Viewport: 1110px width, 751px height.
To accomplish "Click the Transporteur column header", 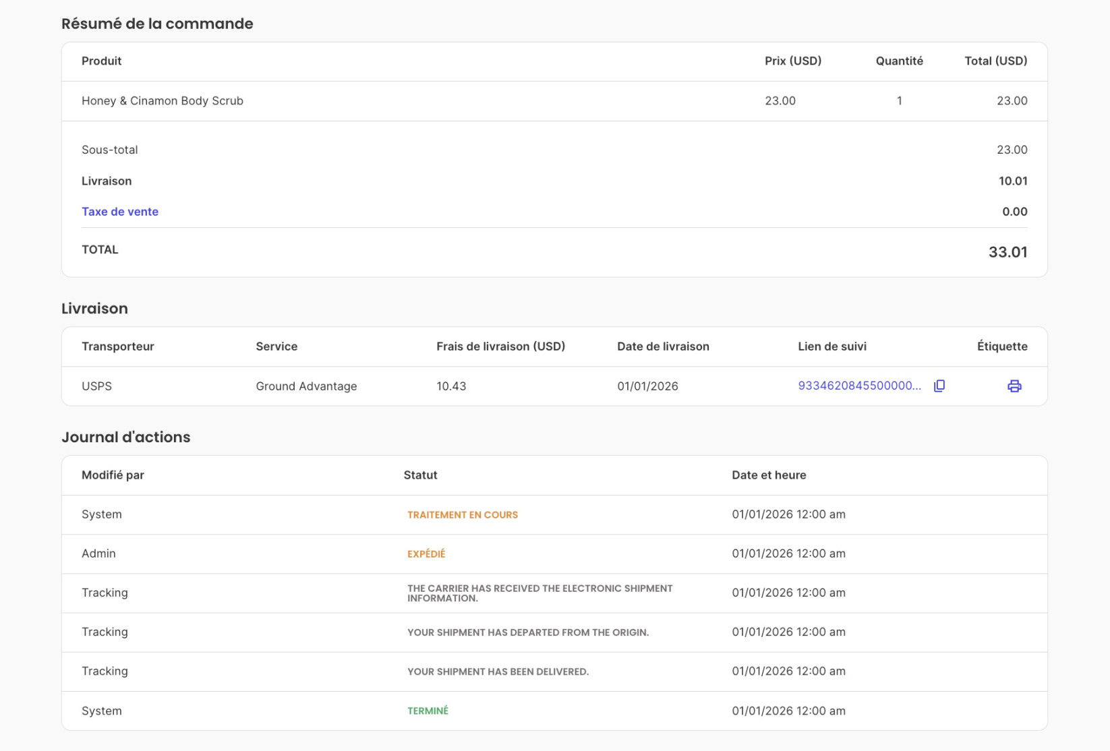I will [x=118, y=347].
